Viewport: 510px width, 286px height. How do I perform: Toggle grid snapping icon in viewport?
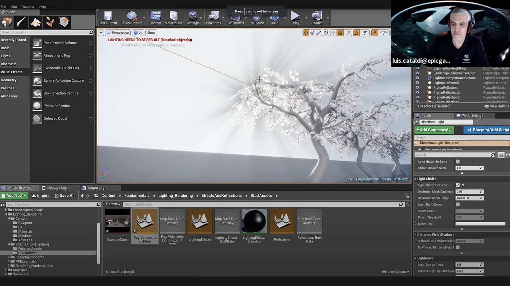(340, 33)
